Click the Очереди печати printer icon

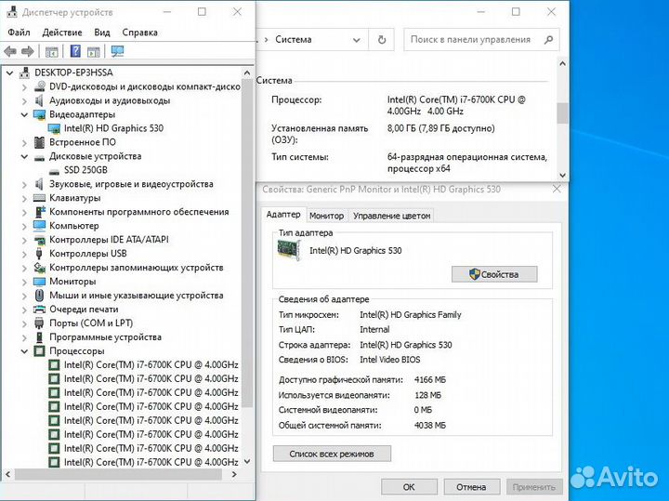(39, 310)
